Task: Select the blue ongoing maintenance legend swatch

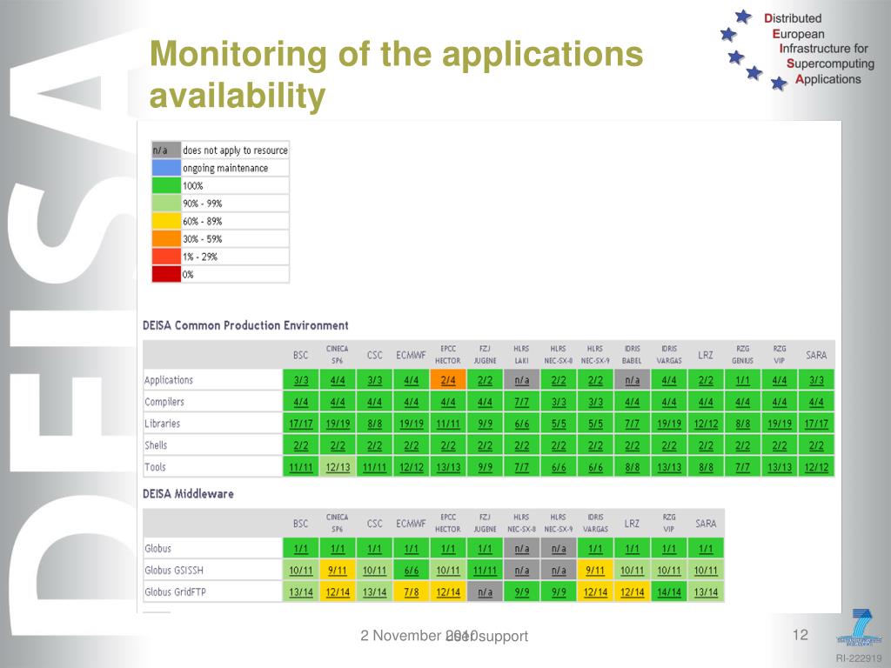Action: pyautogui.click(x=166, y=168)
